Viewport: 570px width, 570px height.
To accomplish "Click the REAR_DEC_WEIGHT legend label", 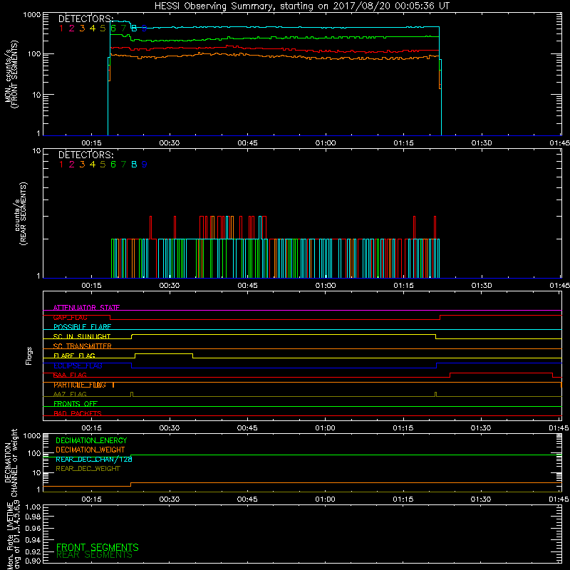I will (88, 469).
